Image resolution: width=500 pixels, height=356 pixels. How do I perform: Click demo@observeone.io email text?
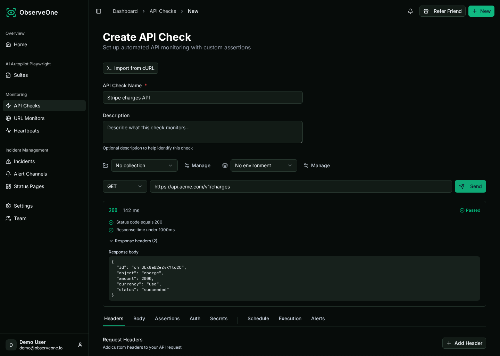pyautogui.click(x=41, y=348)
